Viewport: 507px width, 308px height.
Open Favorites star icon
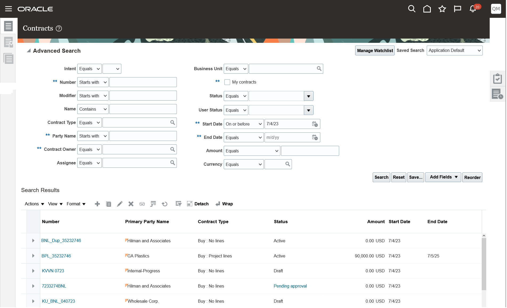(x=442, y=9)
